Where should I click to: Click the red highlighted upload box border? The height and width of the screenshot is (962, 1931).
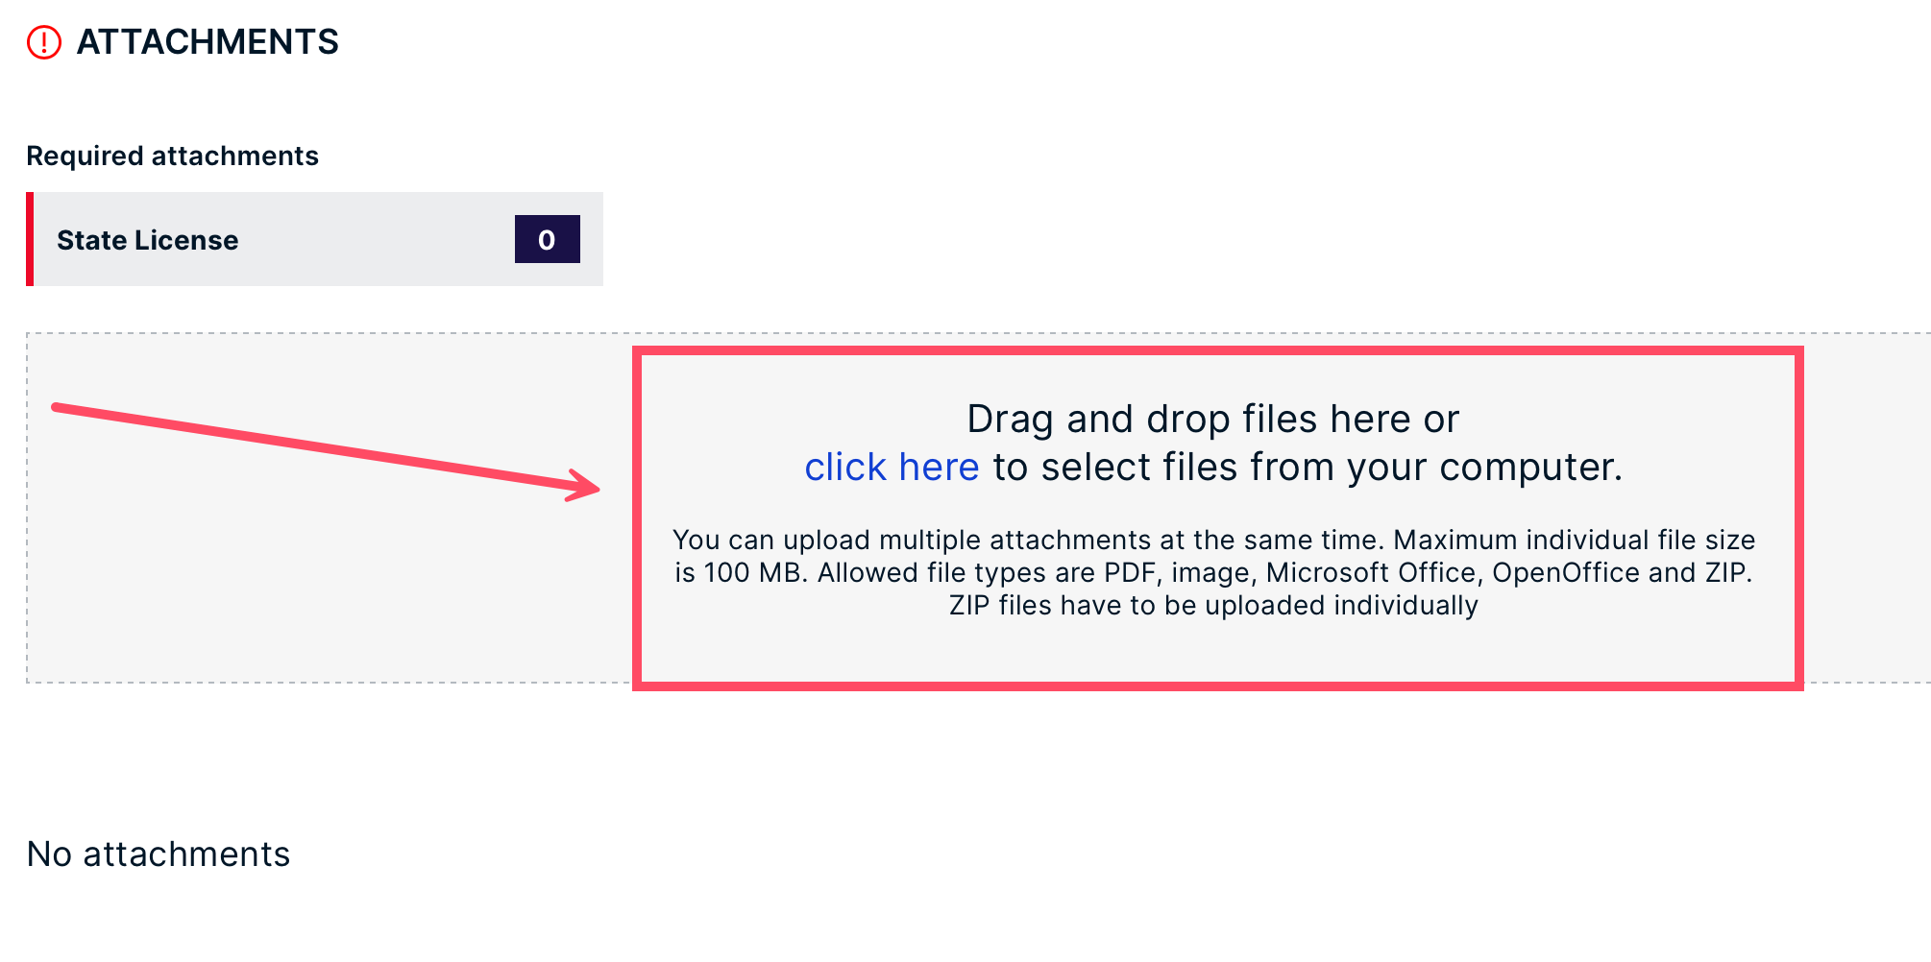1217,351
